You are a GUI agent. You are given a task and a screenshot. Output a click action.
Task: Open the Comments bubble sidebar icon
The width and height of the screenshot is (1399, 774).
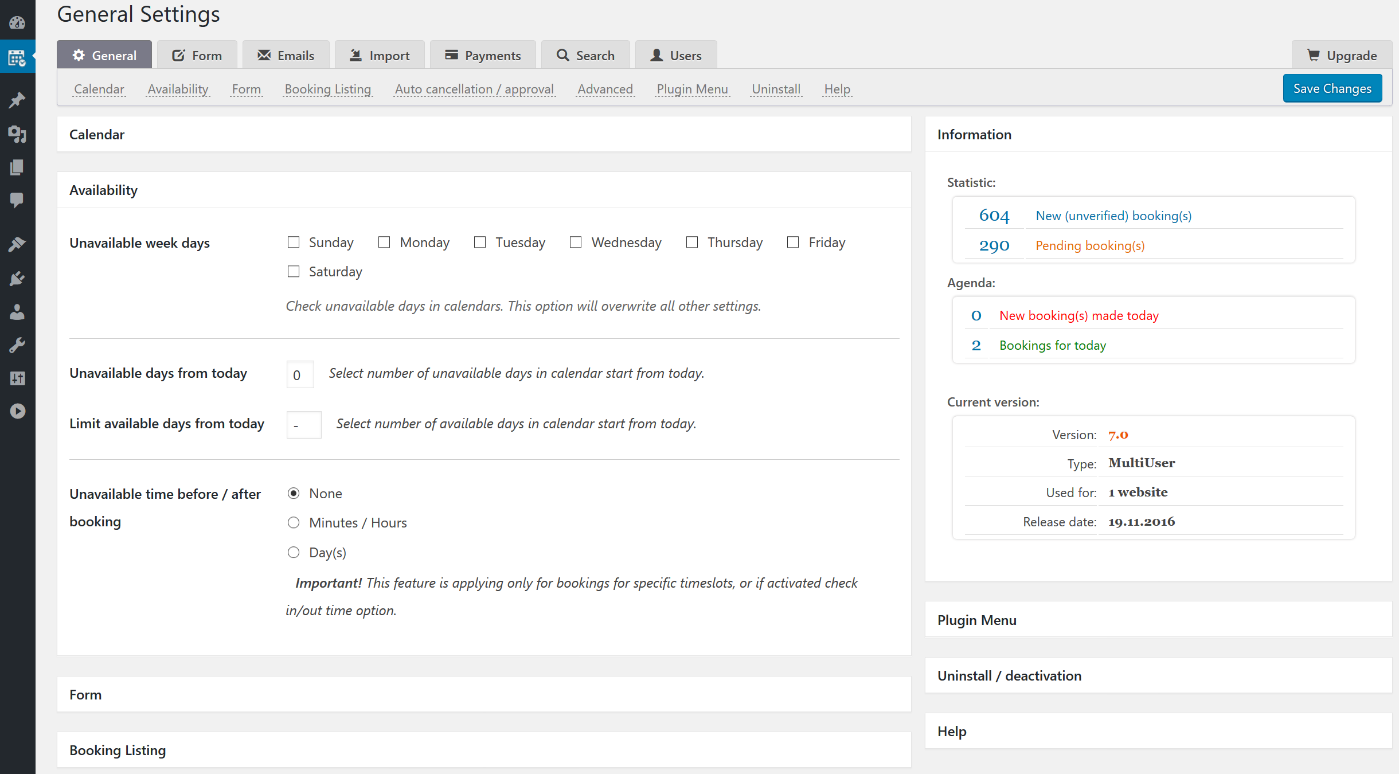(17, 200)
